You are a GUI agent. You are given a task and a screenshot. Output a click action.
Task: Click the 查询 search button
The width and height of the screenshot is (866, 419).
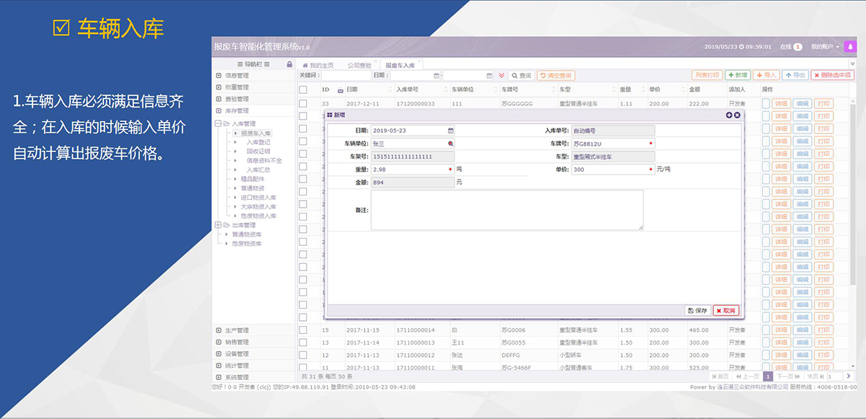click(521, 75)
